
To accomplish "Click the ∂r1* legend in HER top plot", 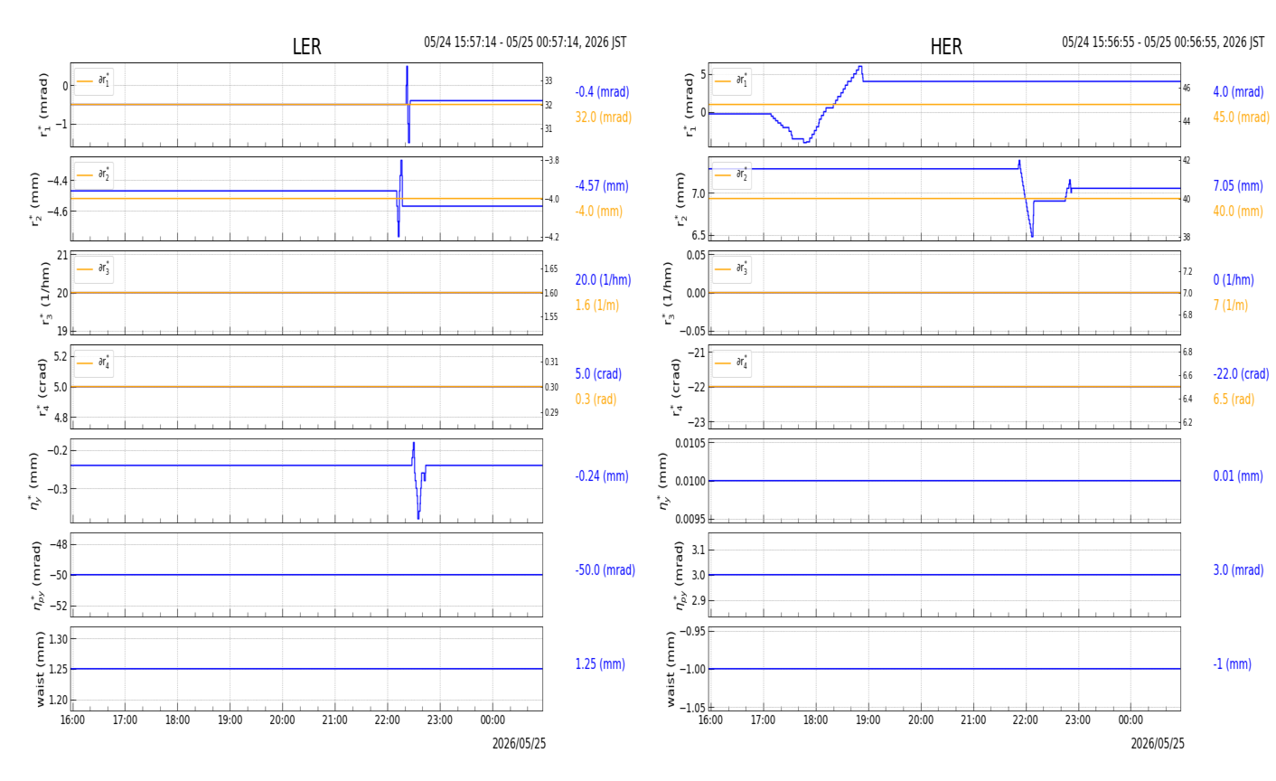I will pyautogui.click(x=732, y=80).
